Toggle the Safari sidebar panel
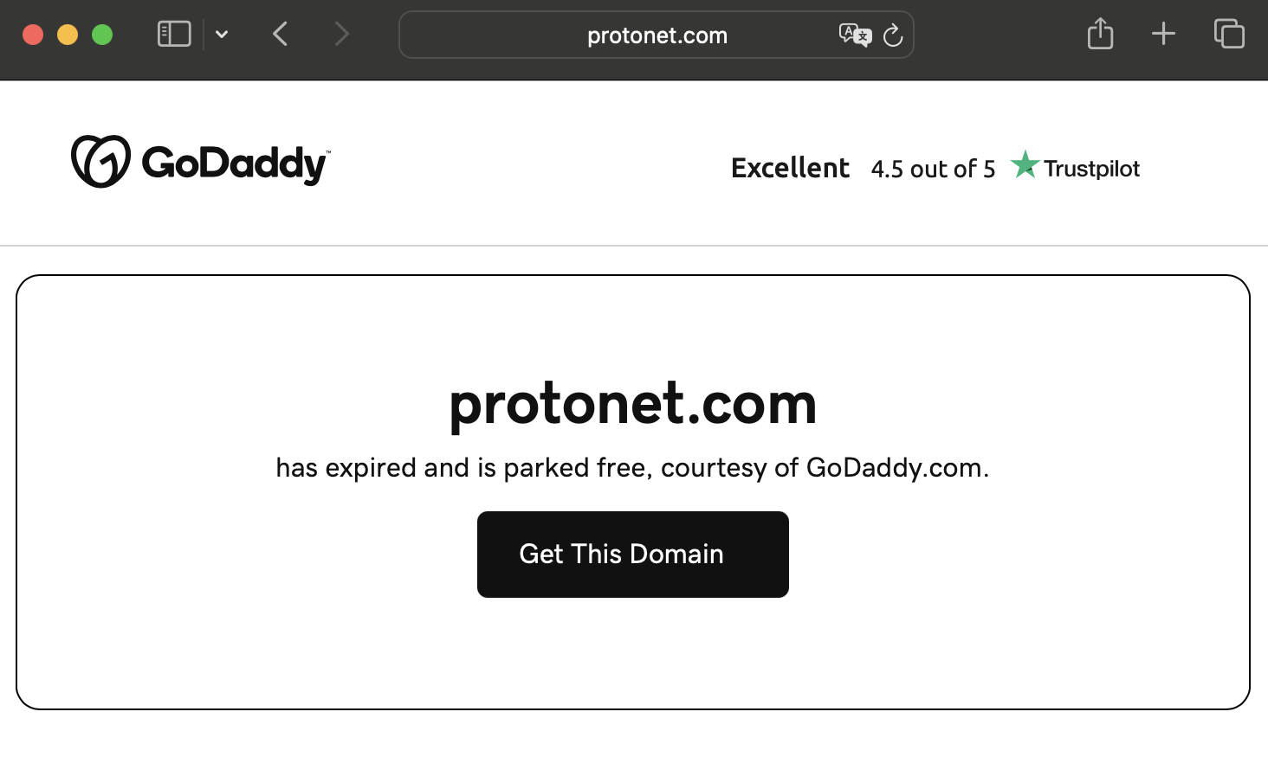1268x763 pixels. [x=174, y=35]
